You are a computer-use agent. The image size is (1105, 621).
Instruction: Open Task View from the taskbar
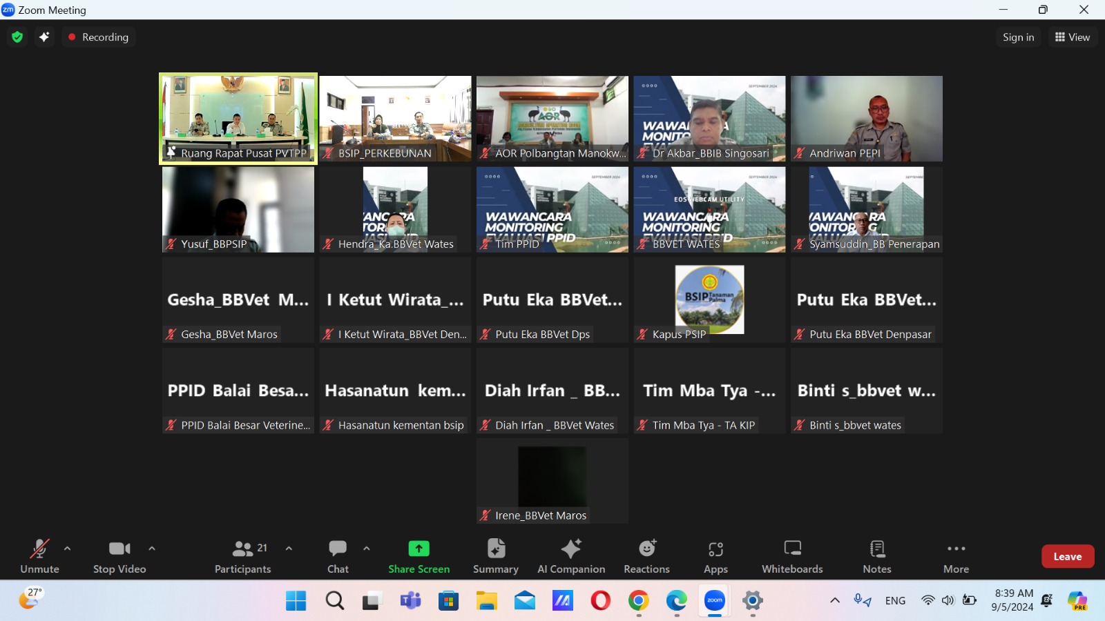[372, 601]
